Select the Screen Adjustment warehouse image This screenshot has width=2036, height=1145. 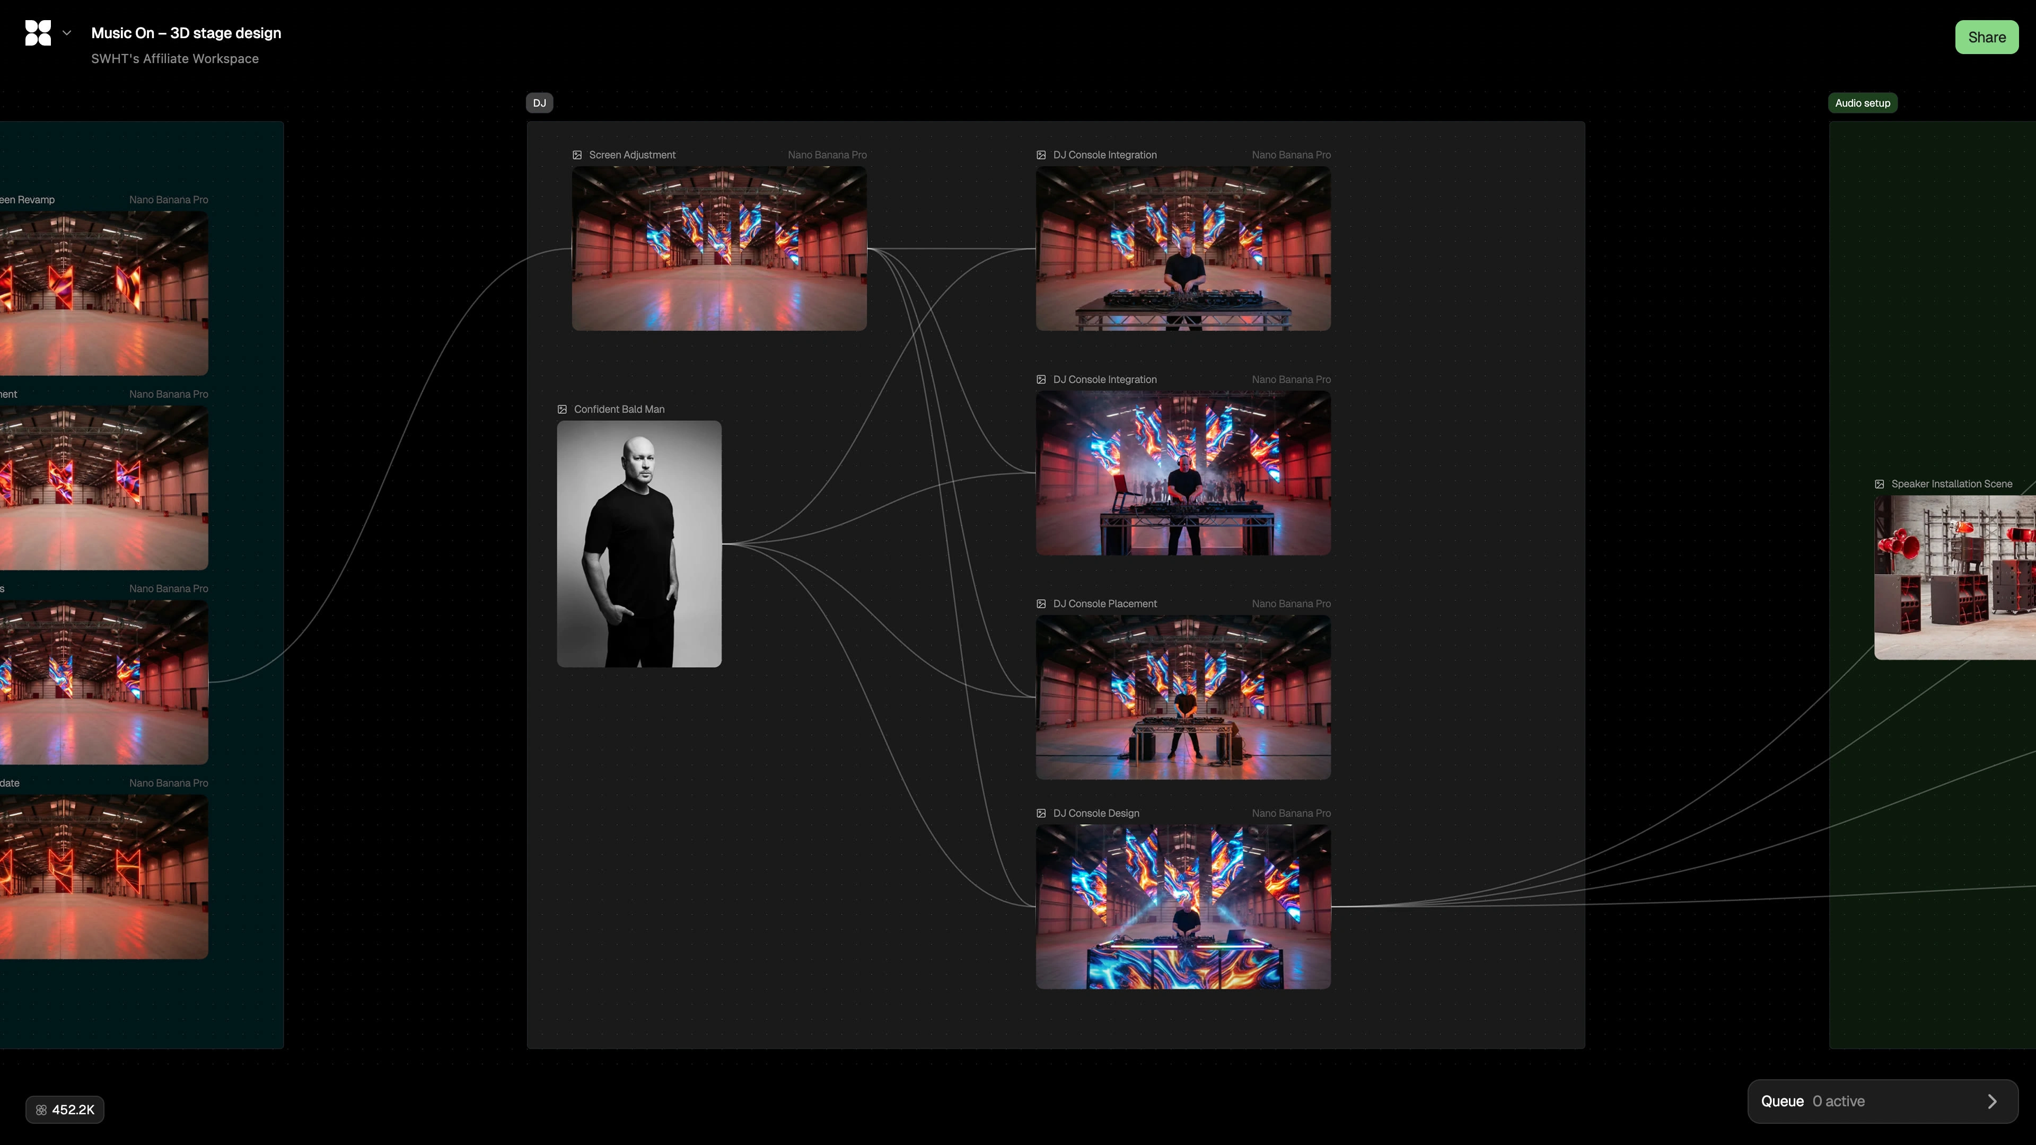pos(718,248)
